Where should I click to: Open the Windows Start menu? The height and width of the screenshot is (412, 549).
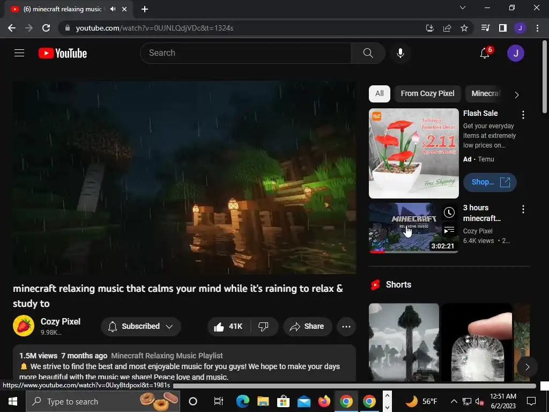click(x=13, y=401)
